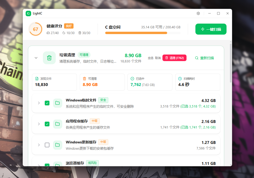Expand the Windows临时文件 row
Screen dimensions: 254x178
39,103
